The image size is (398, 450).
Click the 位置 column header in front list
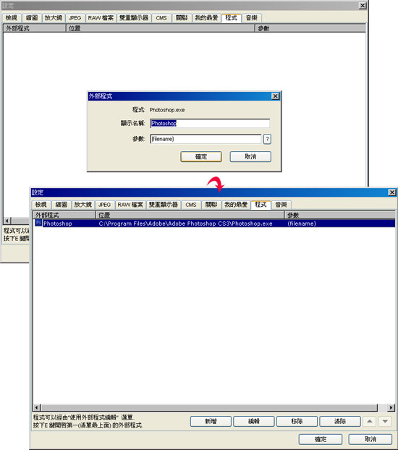click(190, 215)
